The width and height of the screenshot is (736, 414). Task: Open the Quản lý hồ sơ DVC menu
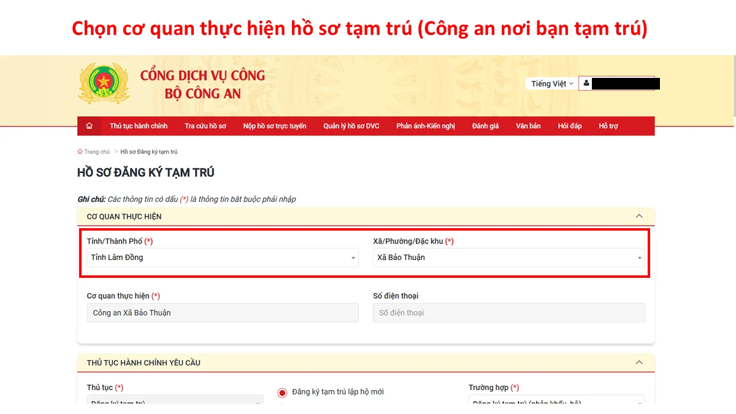[351, 126]
